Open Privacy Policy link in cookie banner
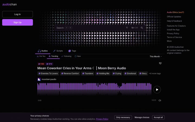195x122 pixels. click(102, 119)
